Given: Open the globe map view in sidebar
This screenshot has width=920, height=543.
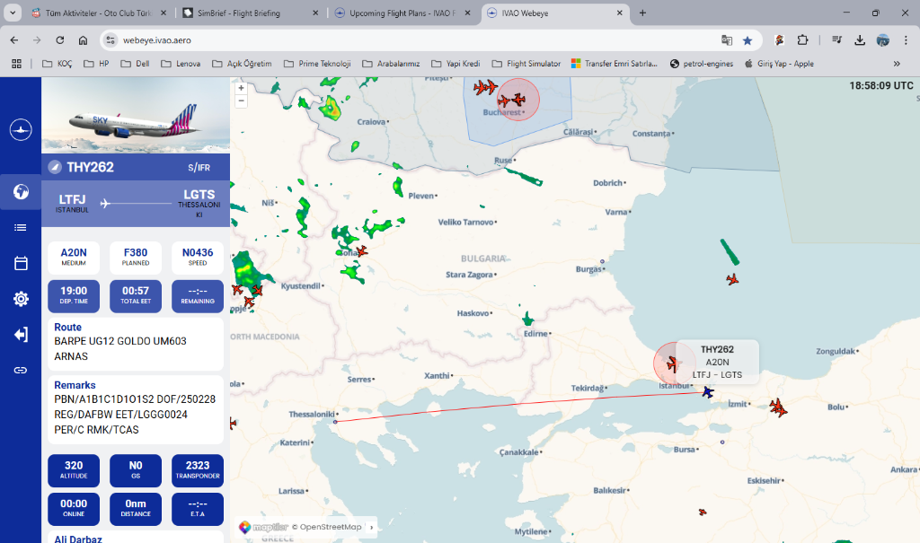Looking at the screenshot, I should click(x=21, y=192).
